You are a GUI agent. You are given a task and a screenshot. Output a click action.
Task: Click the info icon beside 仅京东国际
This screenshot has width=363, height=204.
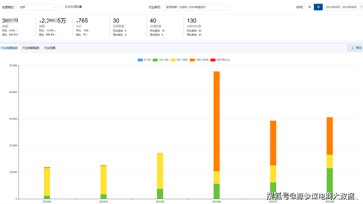click(x=81, y=7)
